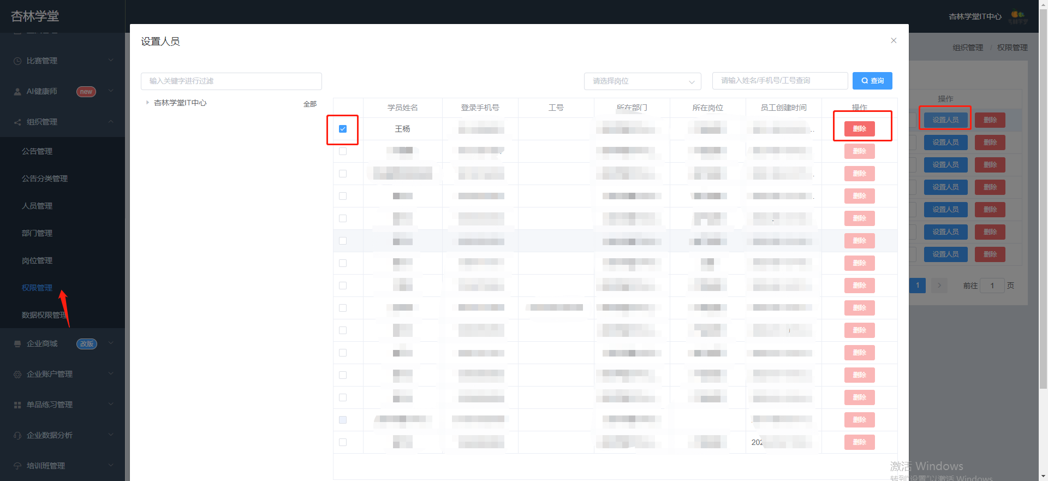Image resolution: width=1048 pixels, height=481 pixels.
Task: Click the 企业数据分析 icon
Action: click(17, 435)
